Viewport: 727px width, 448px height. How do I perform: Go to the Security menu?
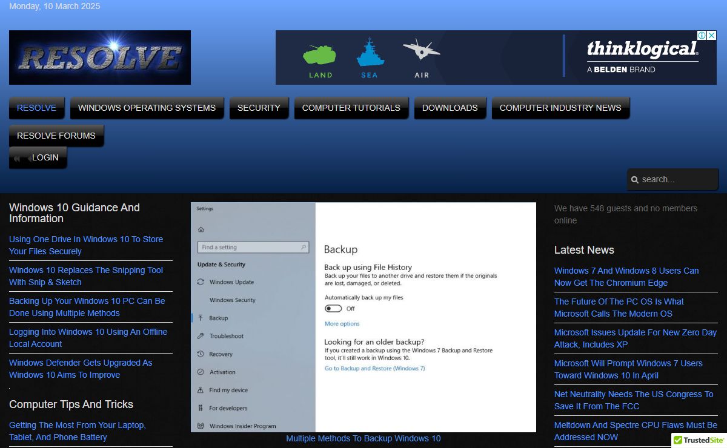(259, 108)
